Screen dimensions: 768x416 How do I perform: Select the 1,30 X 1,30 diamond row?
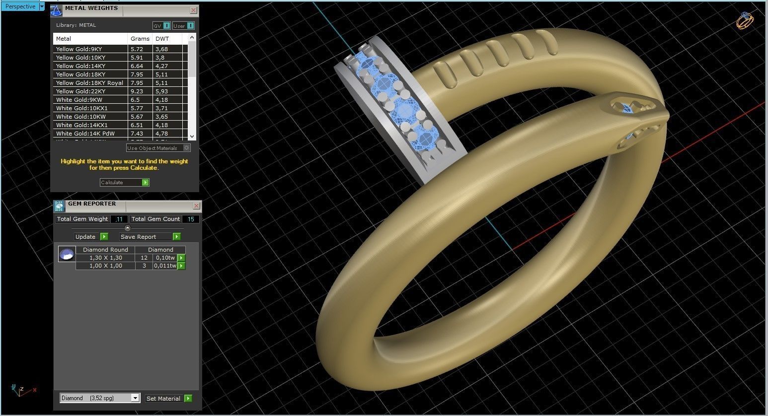[126, 258]
